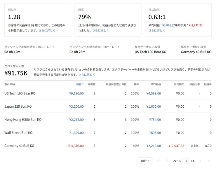Sort by 取引銘柄 column header

[10, 84]
